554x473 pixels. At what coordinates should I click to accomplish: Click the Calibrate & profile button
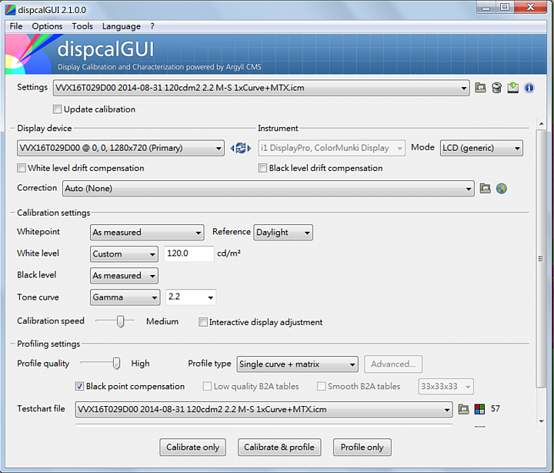tap(279, 447)
